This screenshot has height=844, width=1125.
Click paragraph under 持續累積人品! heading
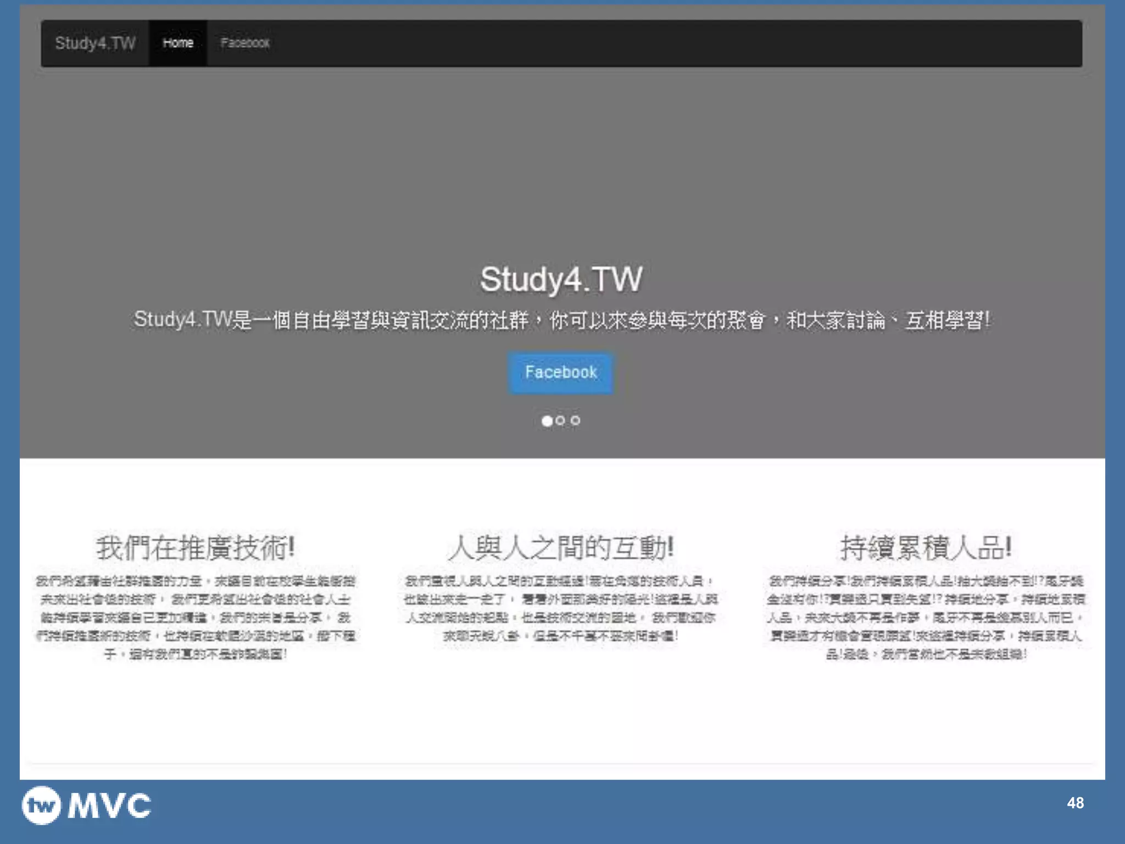click(x=926, y=617)
